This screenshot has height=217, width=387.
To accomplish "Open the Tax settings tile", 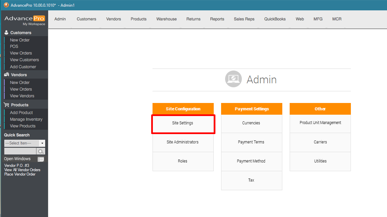I will 251,180.
